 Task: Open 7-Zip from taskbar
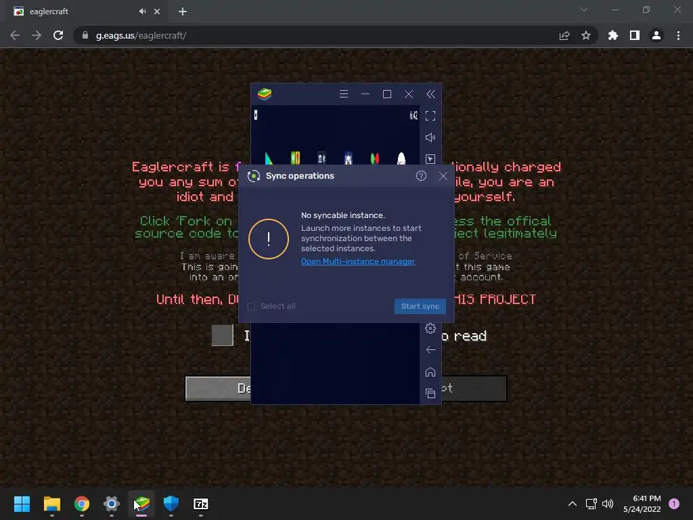coord(201,504)
